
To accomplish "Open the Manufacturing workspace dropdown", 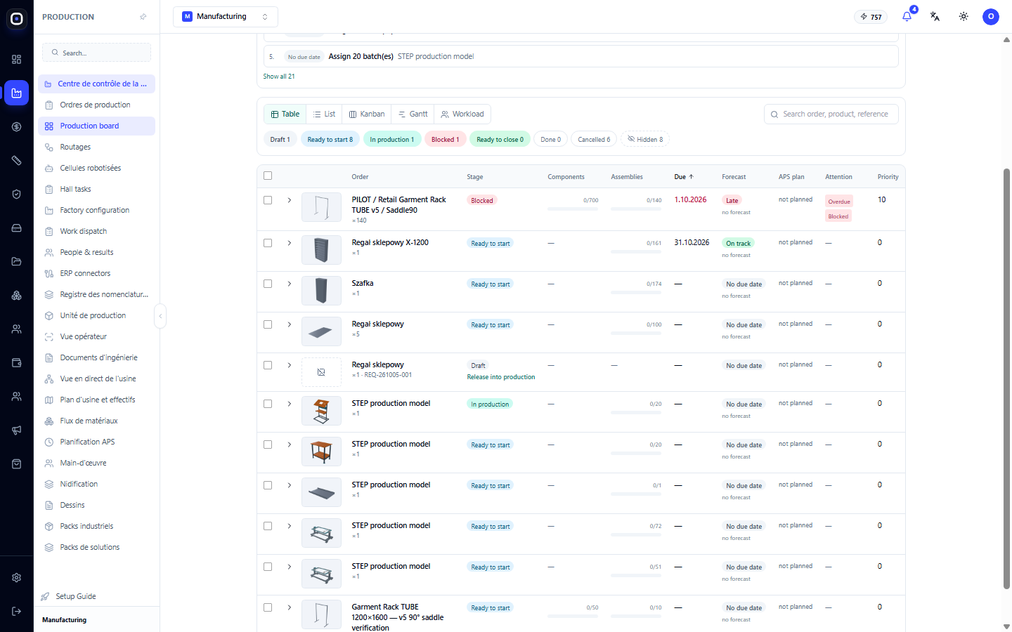I will (x=226, y=17).
